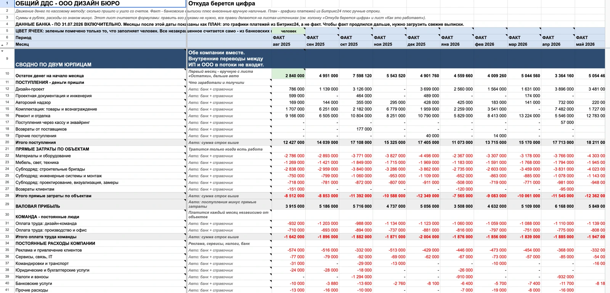This screenshot has height=293, width=610.
Task: Click 'Реклама и привлечение клиентов' row label
Action: pyautogui.click(x=101, y=250)
